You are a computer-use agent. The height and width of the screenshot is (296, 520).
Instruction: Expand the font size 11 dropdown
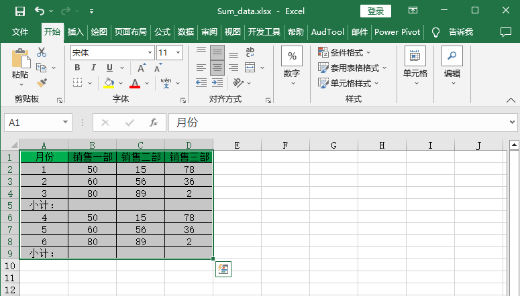(x=178, y=52)
